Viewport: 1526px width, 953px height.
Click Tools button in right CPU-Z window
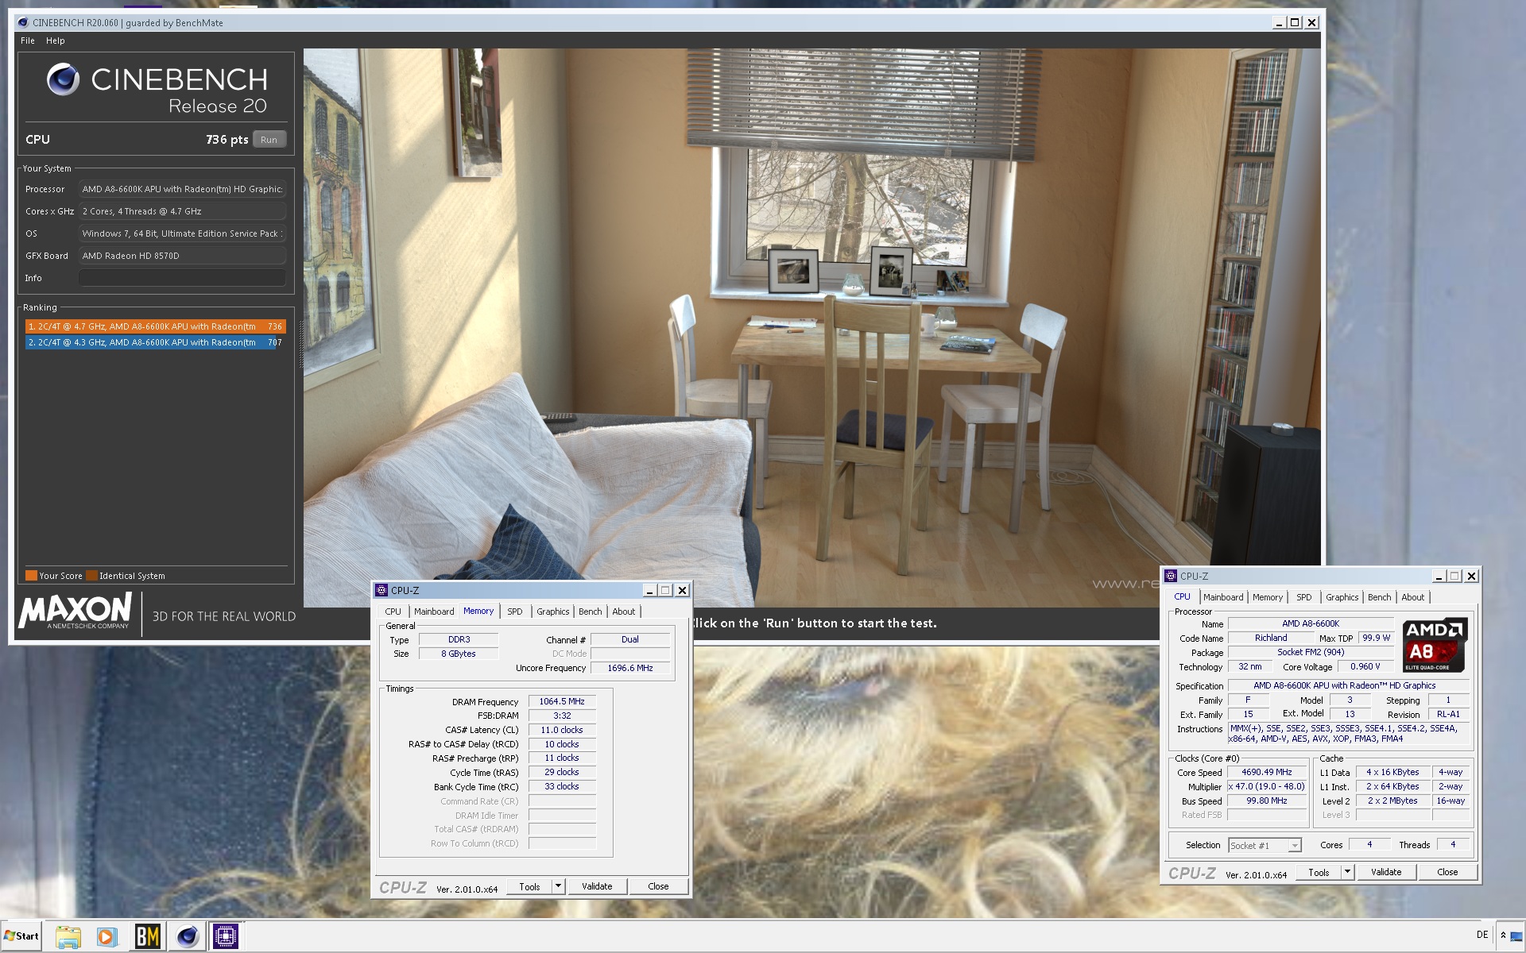[1319, 872]
